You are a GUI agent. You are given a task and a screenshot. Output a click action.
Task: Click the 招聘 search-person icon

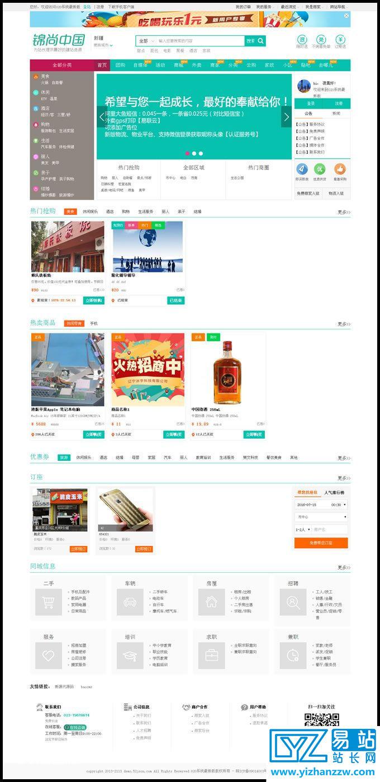coord(293,602)
